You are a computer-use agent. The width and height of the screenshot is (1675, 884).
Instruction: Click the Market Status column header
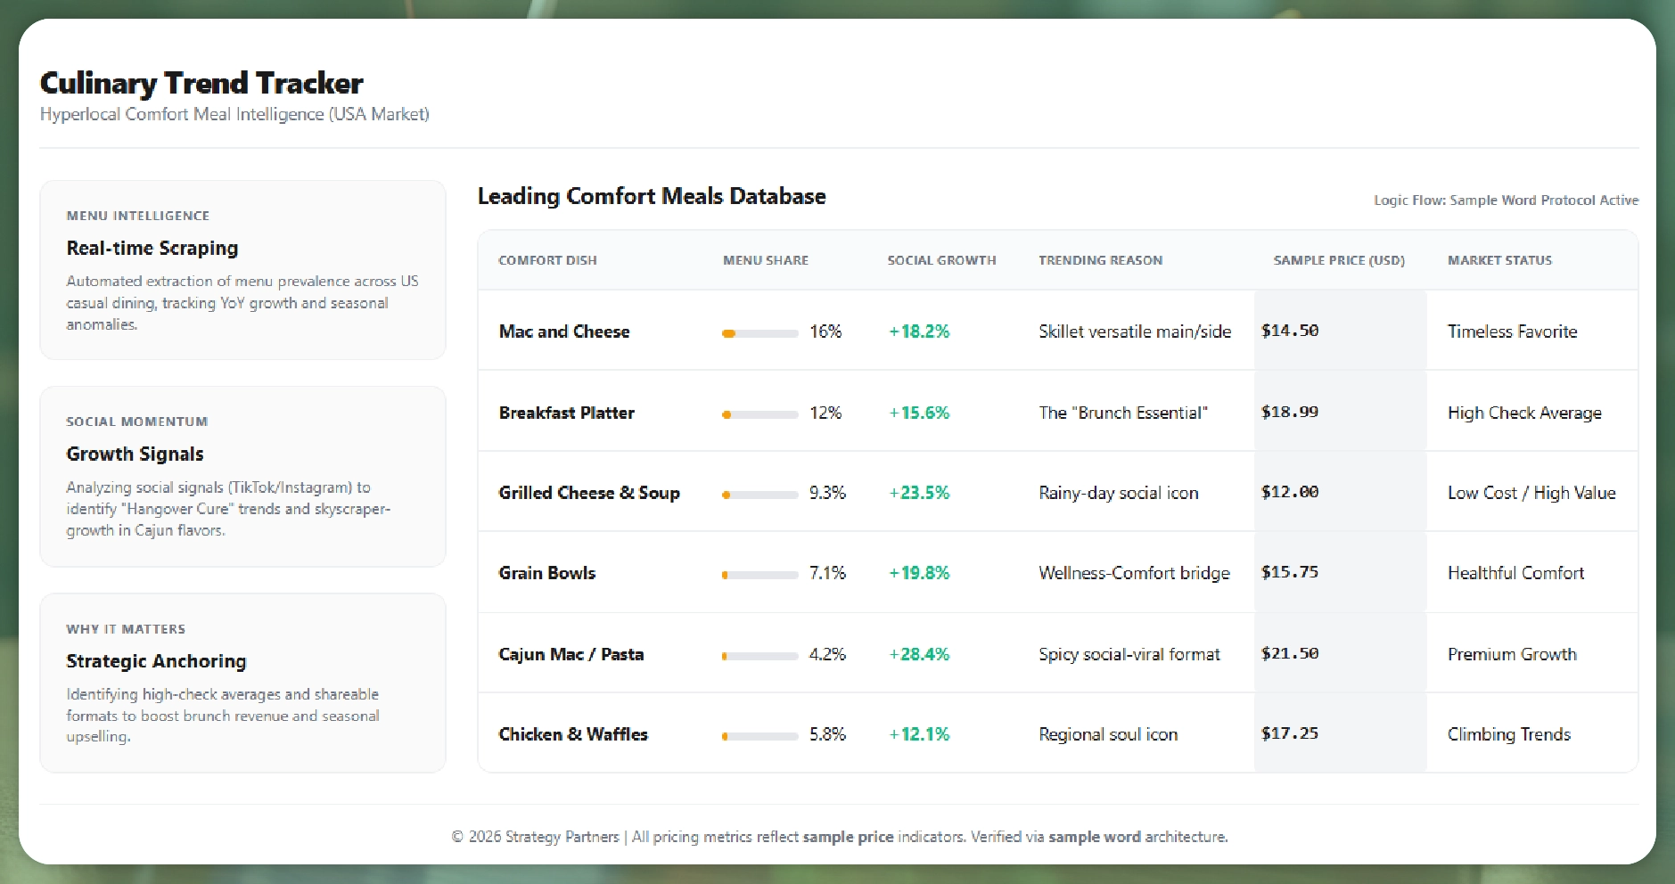click(x=1499, y=260)
